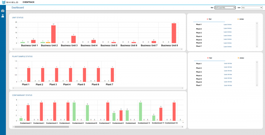The width and height of the screenshot is (265, 135).
Task: Open the Site dropdown
Action: coord(225,8)
